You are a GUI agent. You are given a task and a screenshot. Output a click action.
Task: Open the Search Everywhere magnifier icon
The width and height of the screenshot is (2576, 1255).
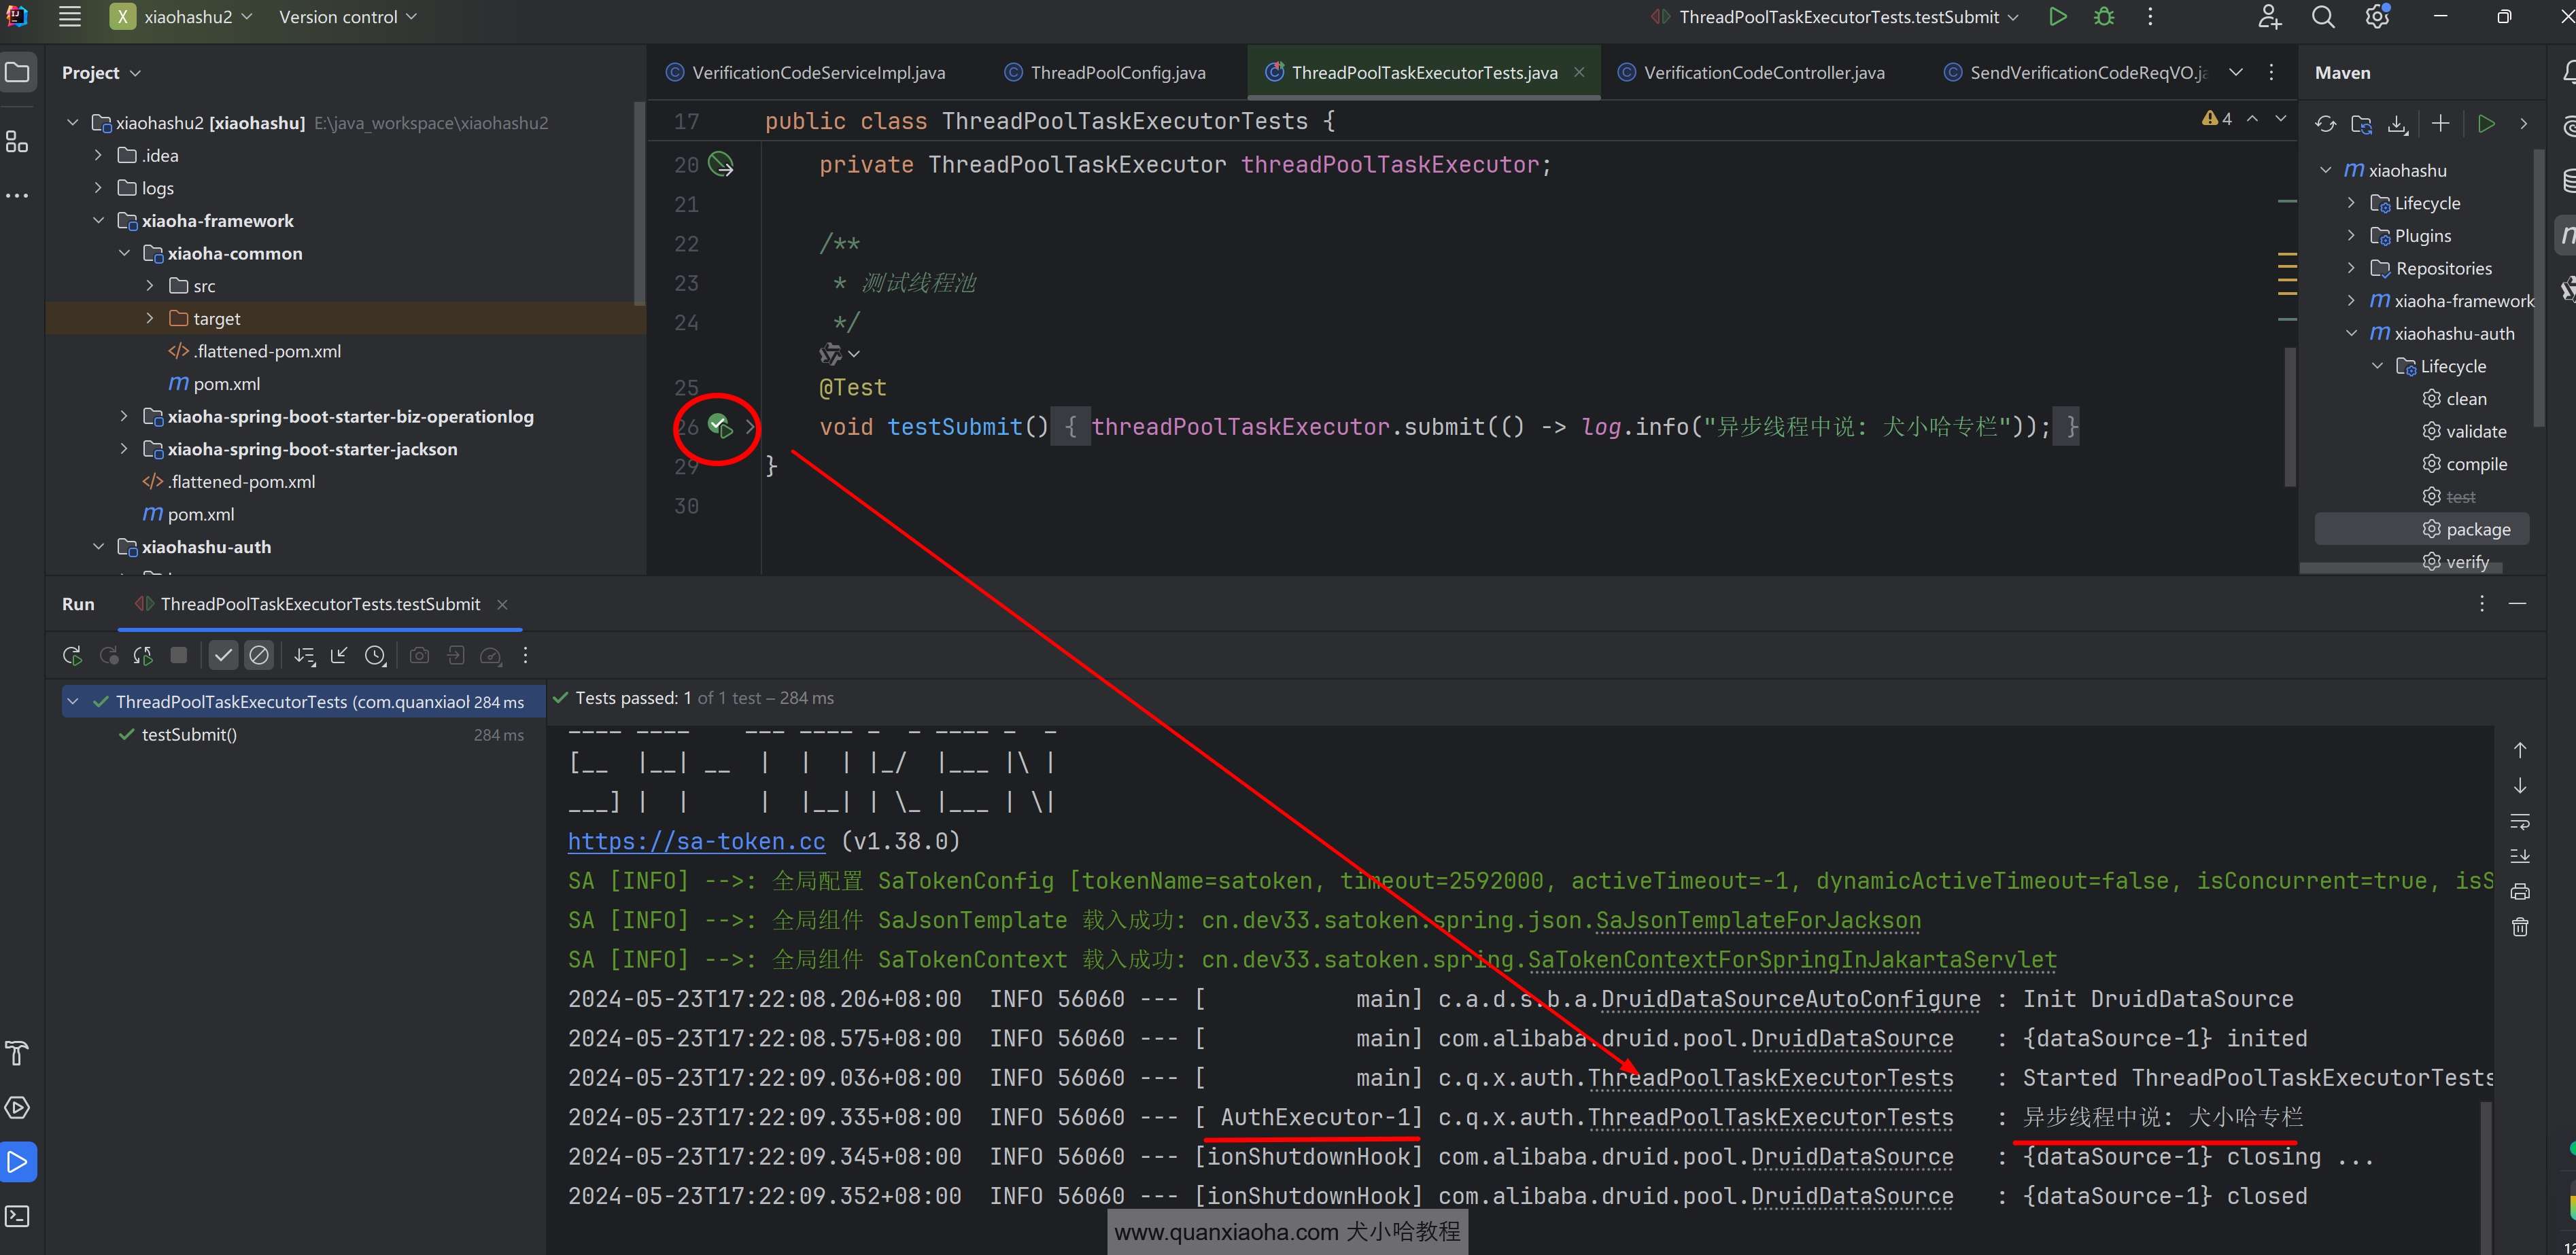[x=2323, y=17]
